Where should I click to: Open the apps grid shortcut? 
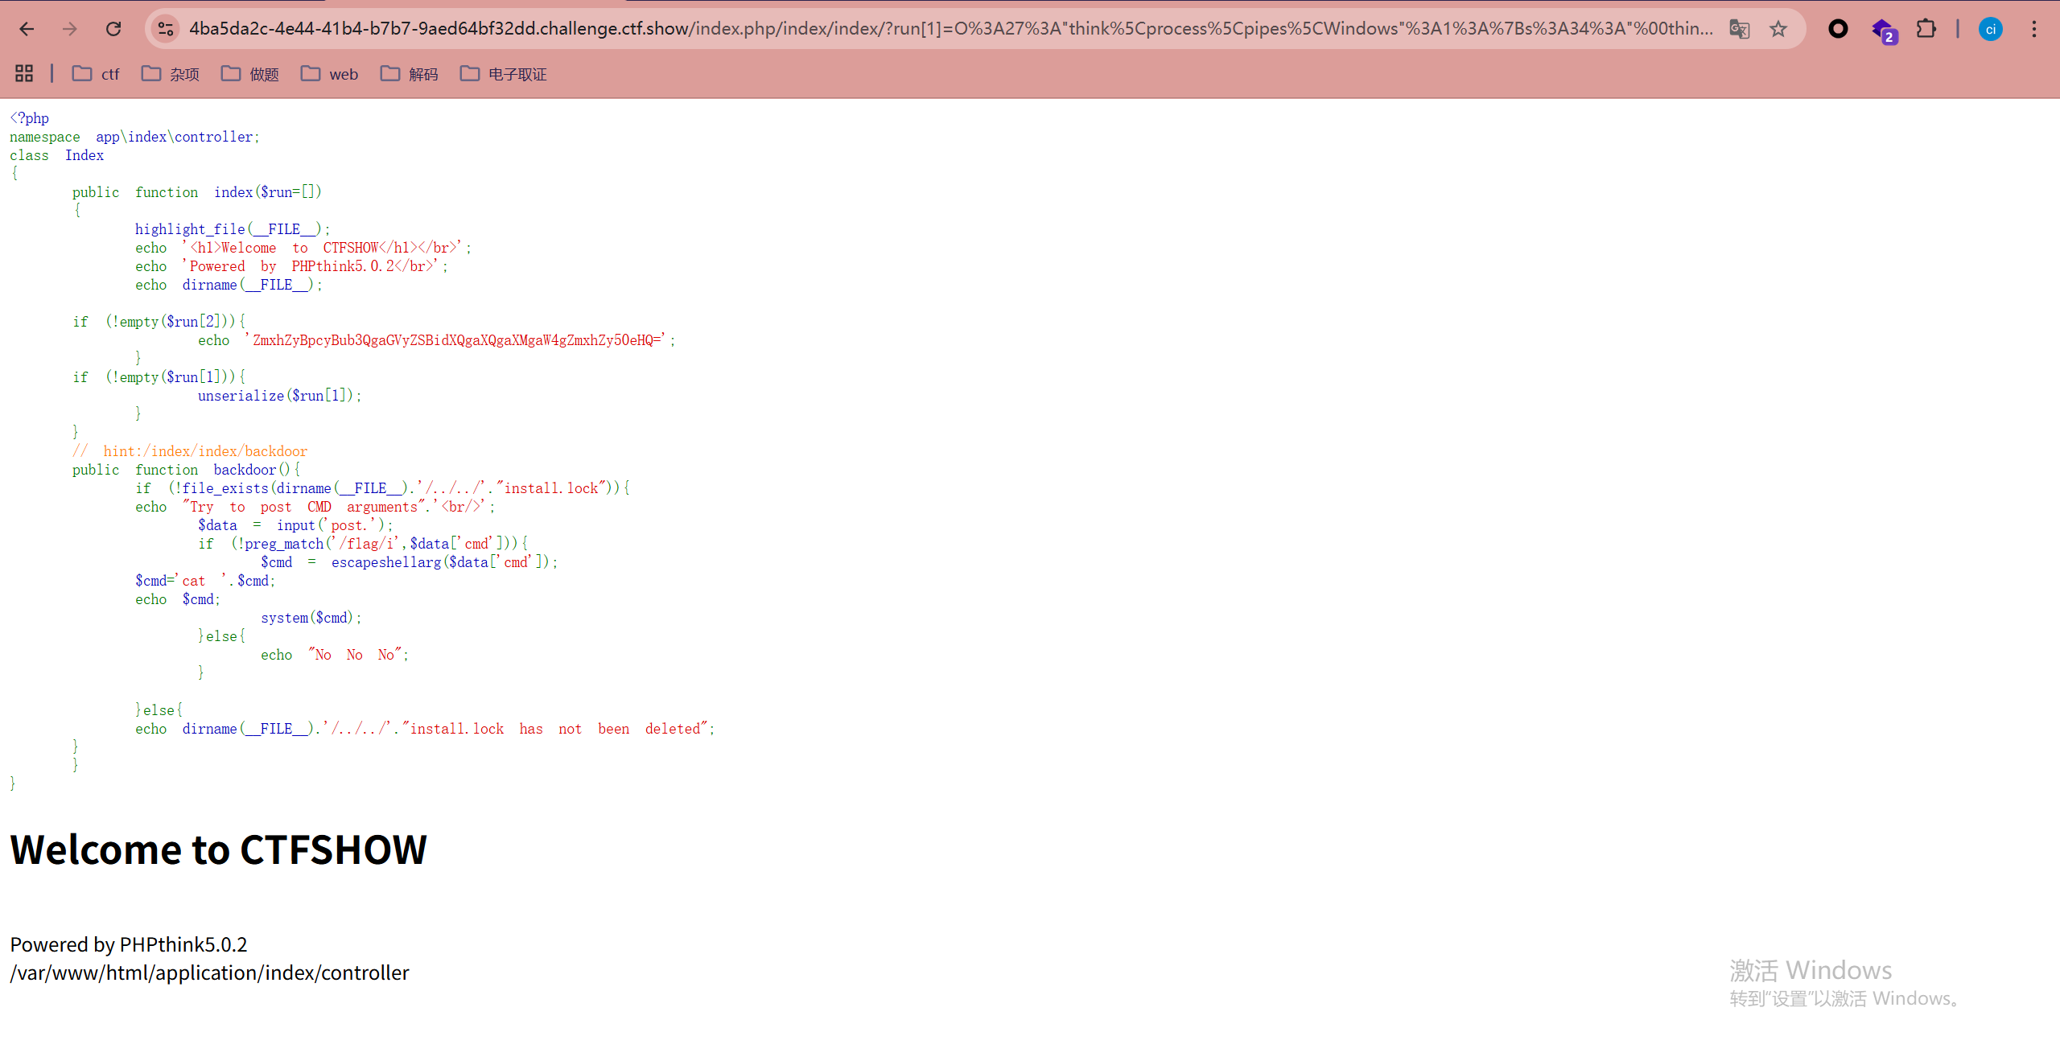(24, 74)
